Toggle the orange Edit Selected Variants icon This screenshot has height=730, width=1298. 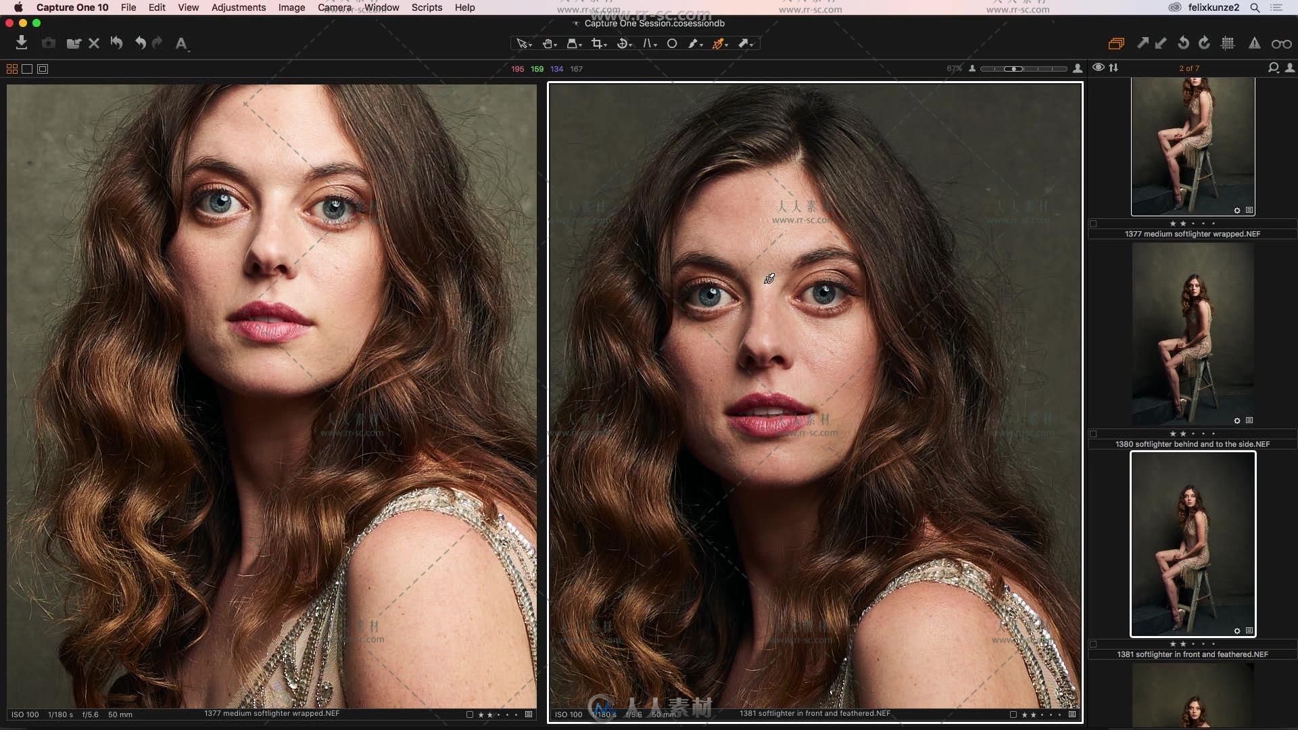1116,44
